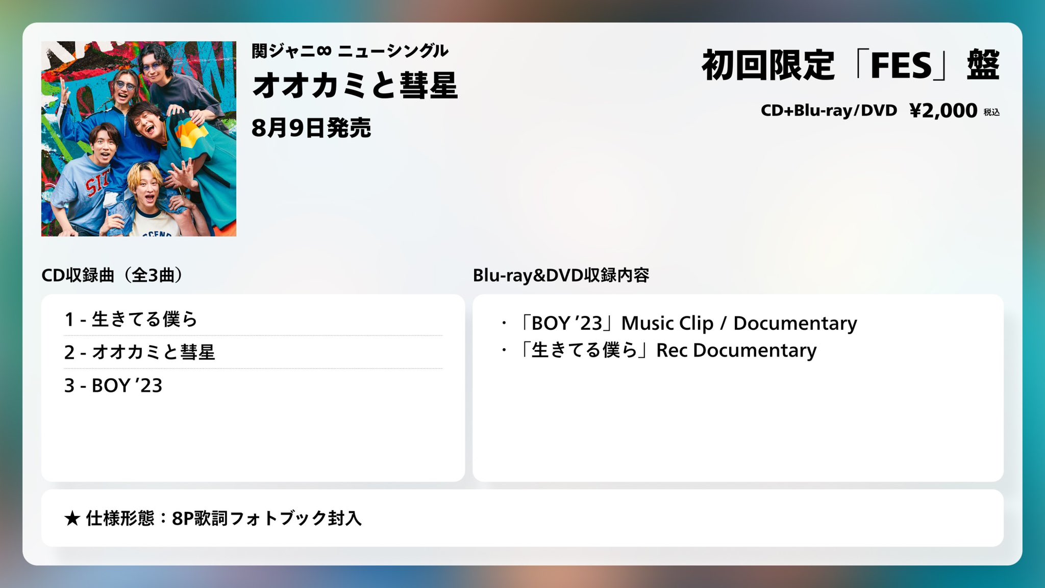Click the star icon before 仕様形態

pyautogui.click(x=72, y=519)
